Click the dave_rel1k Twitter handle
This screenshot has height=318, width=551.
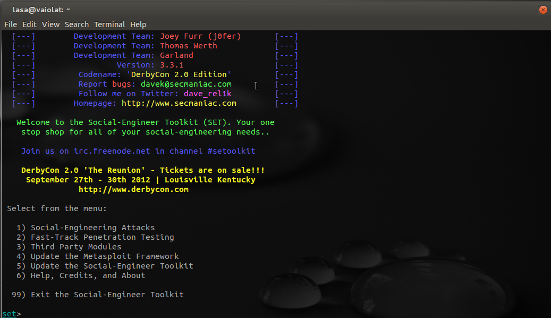208,94
